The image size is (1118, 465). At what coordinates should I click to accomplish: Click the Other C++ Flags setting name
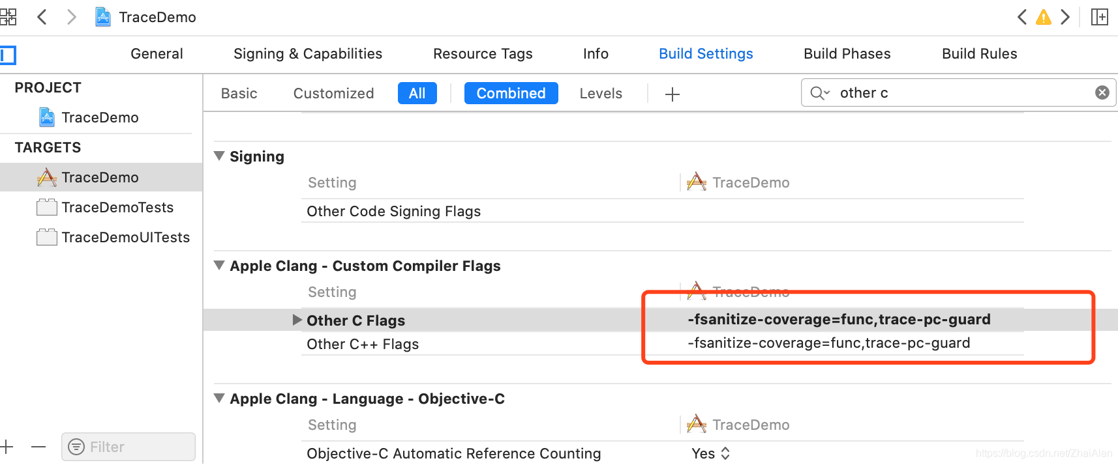click(x=363, y=344)
